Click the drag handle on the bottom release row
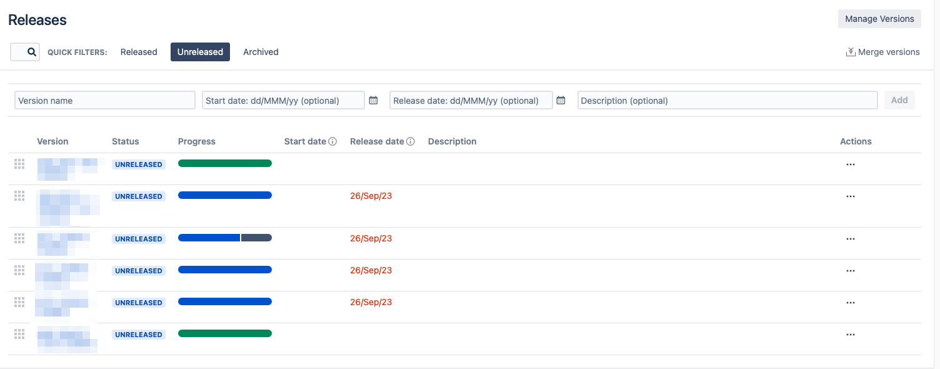Image resolution: width=940 pixels, height=369 pixels. click(19, 333)
